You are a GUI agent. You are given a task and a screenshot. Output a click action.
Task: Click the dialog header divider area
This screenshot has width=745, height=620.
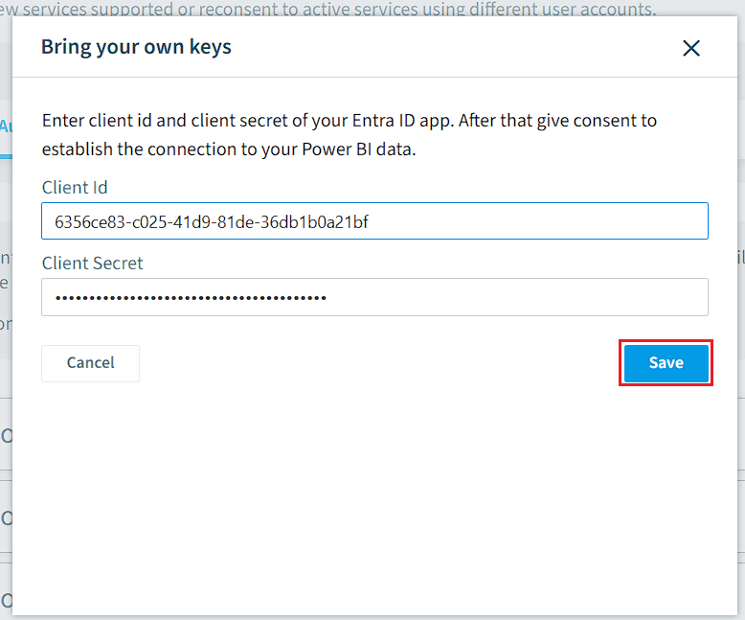[374, 77]
